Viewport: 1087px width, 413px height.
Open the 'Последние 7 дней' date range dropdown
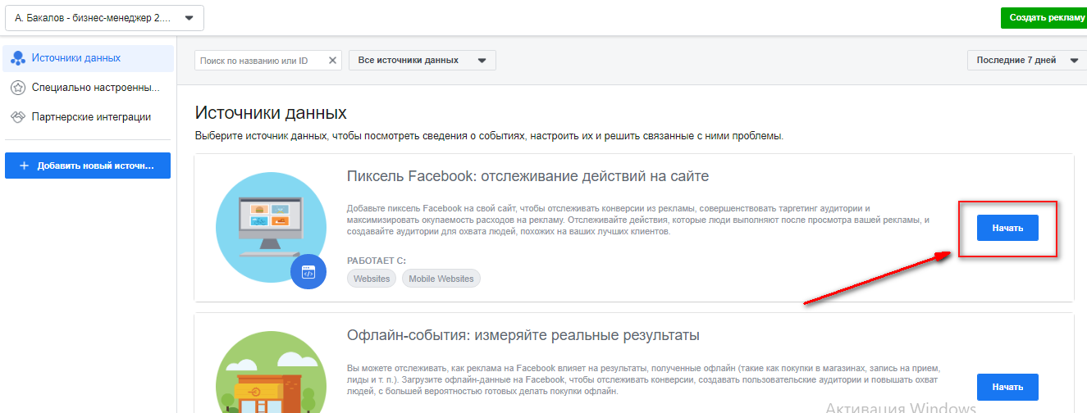1026,61
